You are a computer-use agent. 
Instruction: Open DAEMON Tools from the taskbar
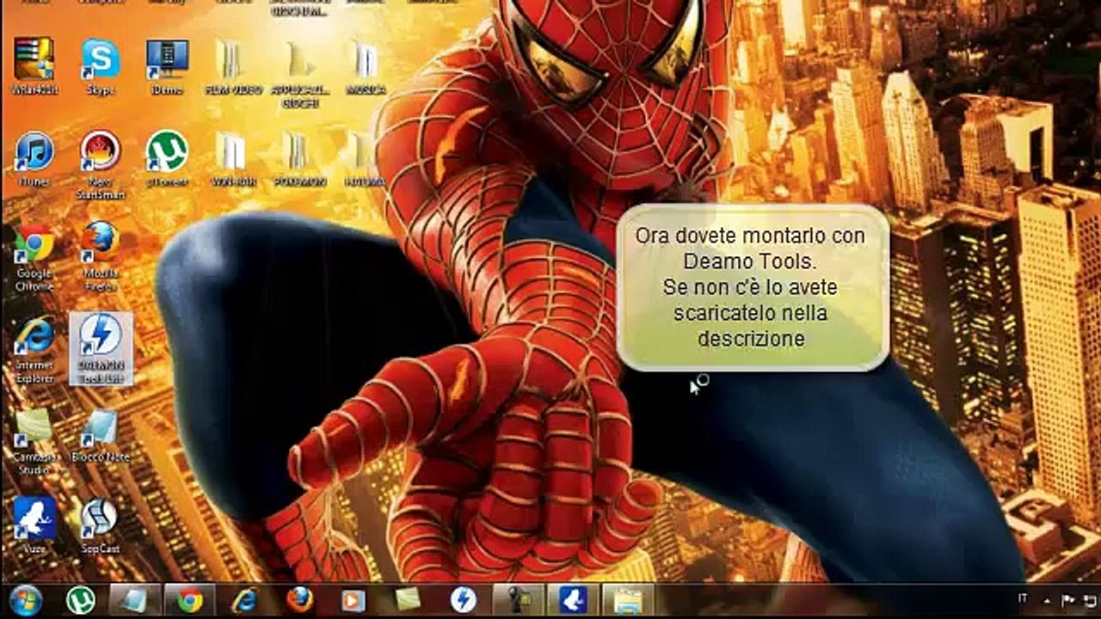463,599
